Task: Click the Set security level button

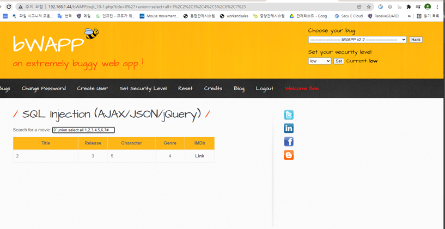Action: tap(339, 61)
